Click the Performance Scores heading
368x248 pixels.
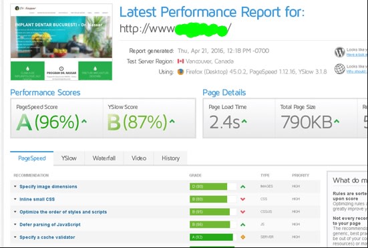(45, 92)
